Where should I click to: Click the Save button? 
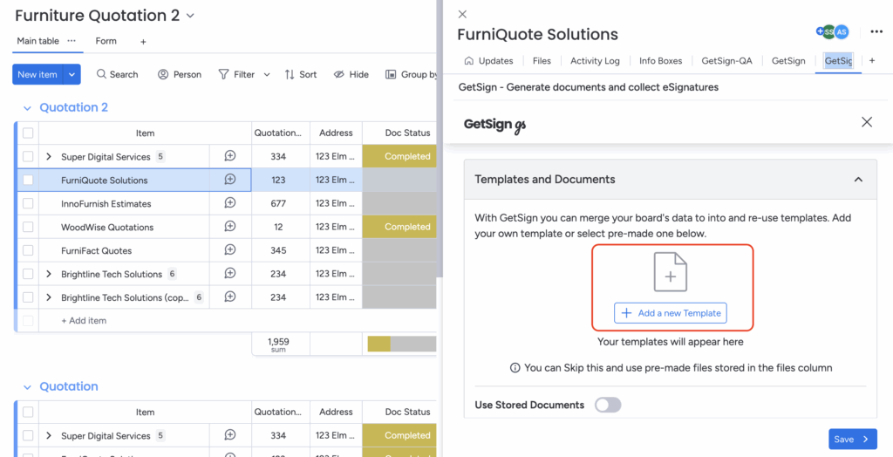point(853,439)
